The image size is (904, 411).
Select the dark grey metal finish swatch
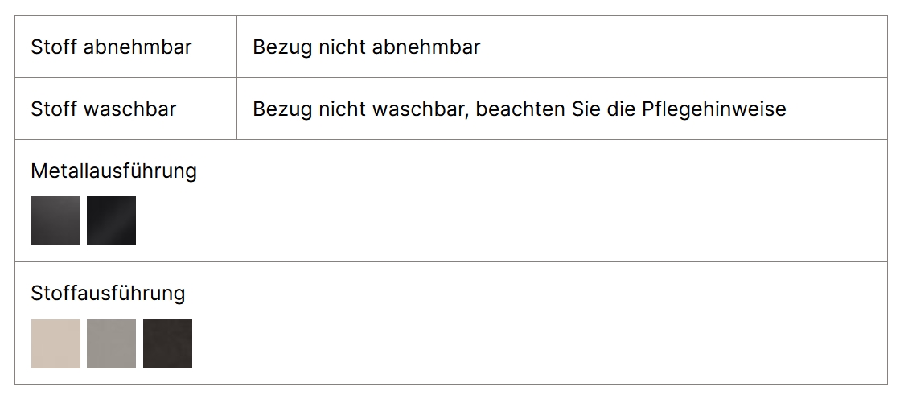56,220
